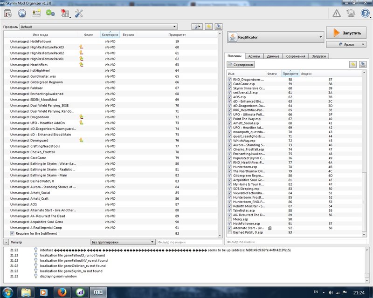This screenshot has width=373, height=298.
Task: Click the mod list vertical scrollbar
Action: 220,134
